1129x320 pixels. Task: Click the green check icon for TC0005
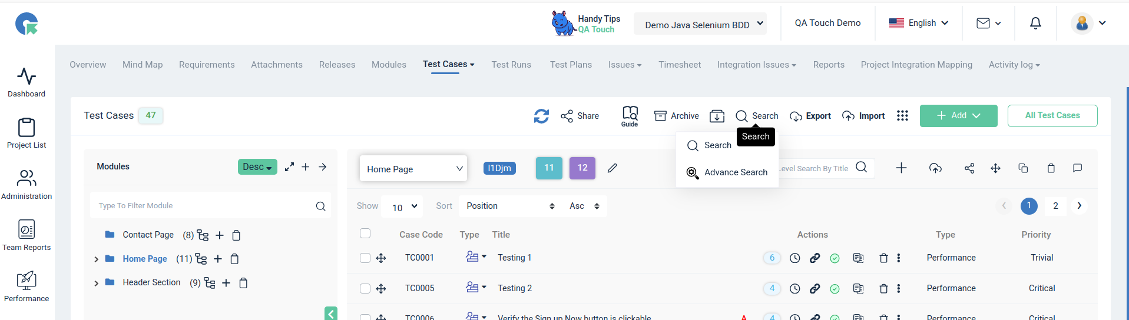pyautogui.click(x=835, y=289)
